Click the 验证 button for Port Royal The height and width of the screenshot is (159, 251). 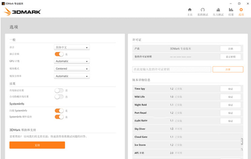click(231, 113)
